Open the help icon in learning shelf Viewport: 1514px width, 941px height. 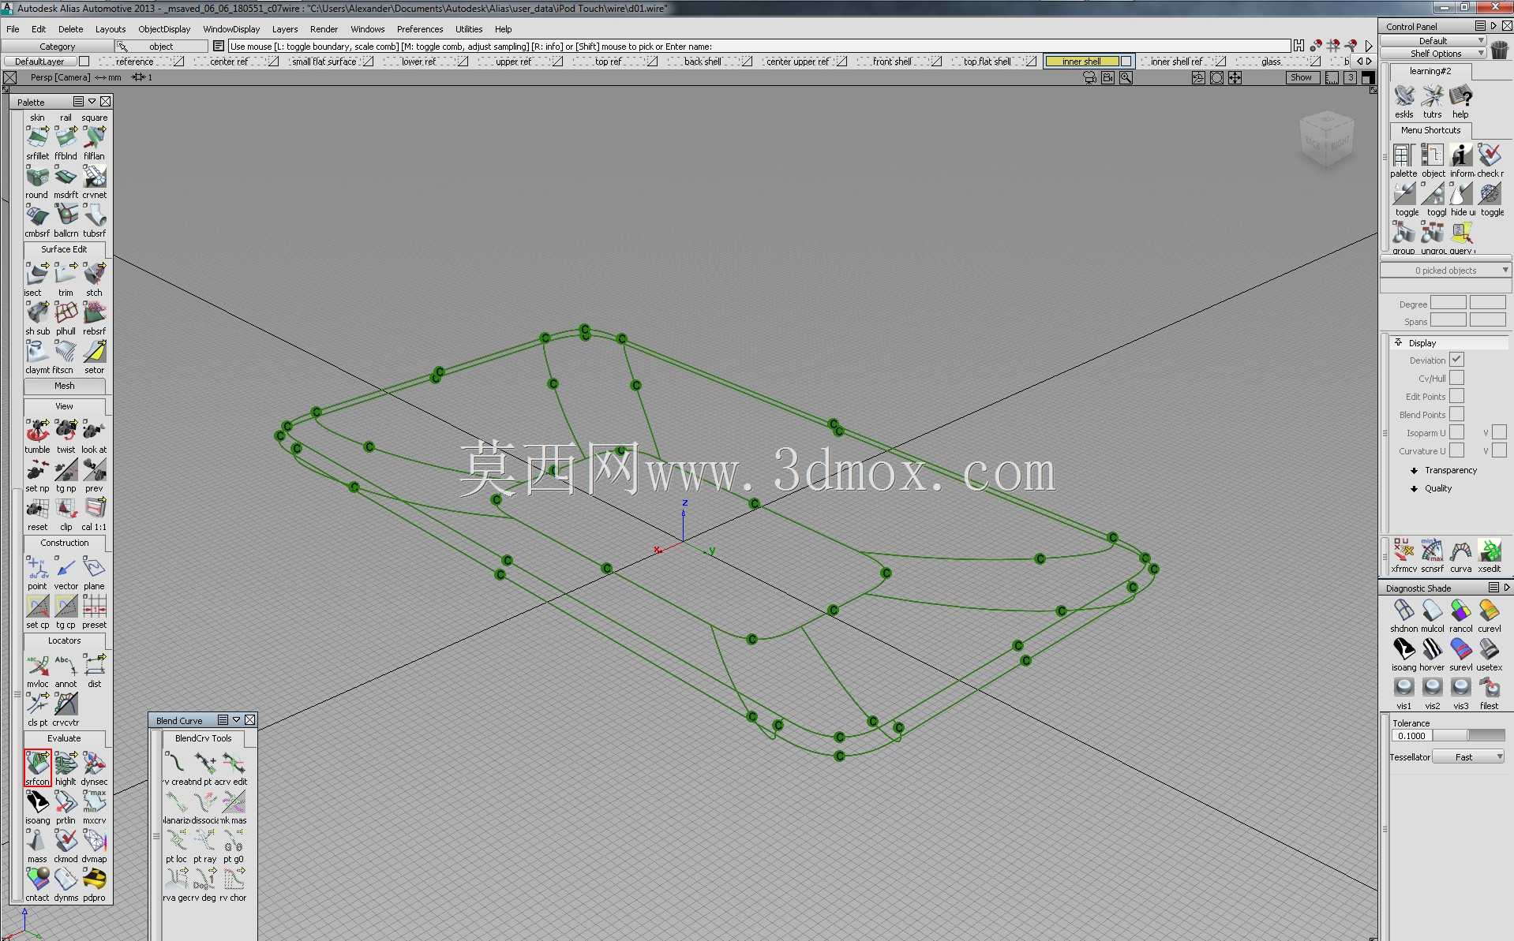[1460, 96]
